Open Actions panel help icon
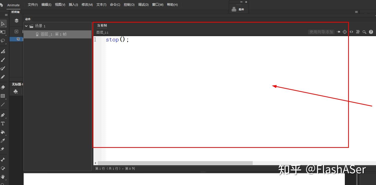376x185 pixels. pyautogui.click(x=371, y=32)
